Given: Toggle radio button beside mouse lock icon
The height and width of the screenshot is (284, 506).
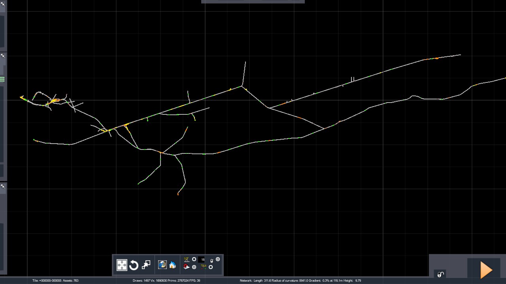Looking at the screenshot, I should click(218, 259).
